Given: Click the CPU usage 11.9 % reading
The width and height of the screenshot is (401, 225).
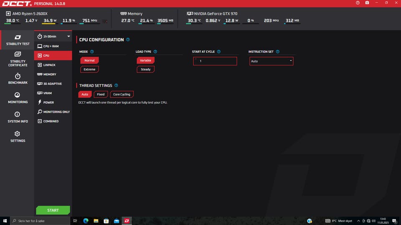Looking at the screenshot, I should 69,21.
